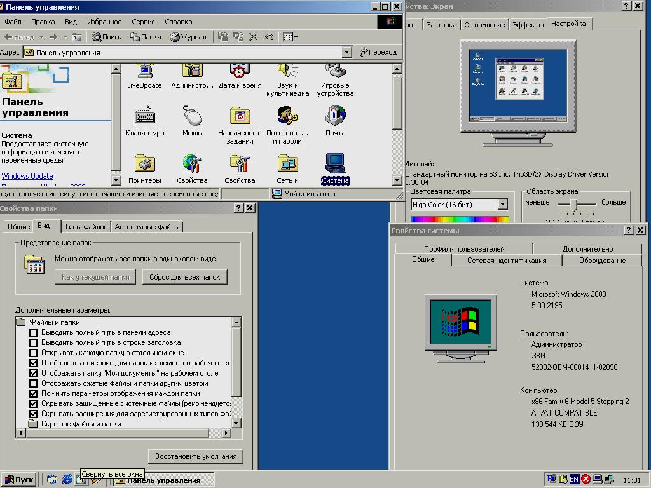Switch to Автономные файлы tab
The height and width of the screenshot is (488, 651).
coord(147,227)
